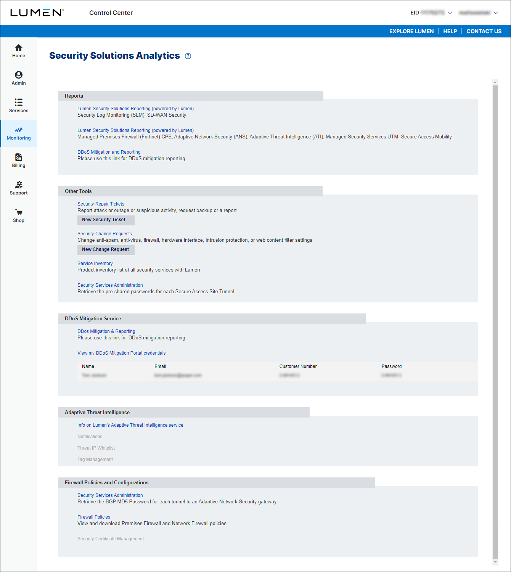The width and height of the screenshot is (511, 572).
Task: Open Contact Us menu item
Action: click(484, 31)
